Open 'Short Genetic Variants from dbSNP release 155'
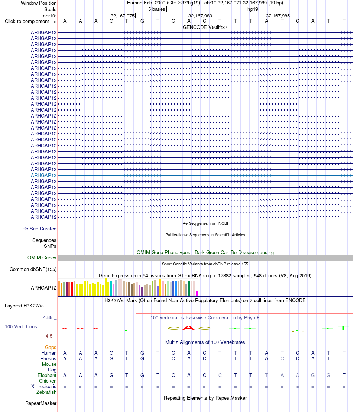 coord(205,264)
